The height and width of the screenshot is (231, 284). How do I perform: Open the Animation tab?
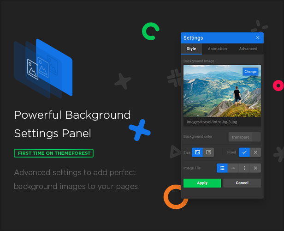click(x=217, y=49)
